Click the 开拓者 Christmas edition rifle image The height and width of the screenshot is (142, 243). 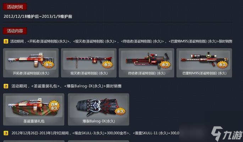coord(31,60)
